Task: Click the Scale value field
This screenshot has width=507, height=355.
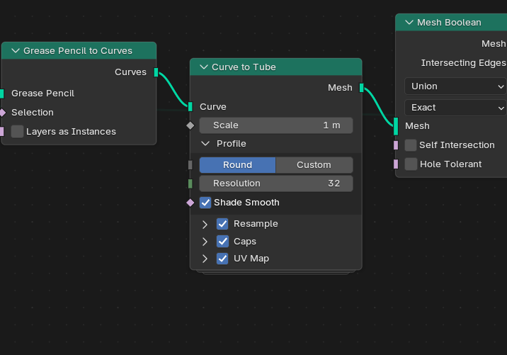Action: coord(276,125)
